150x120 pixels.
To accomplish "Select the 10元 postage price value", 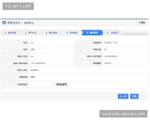I will [32, 77].
